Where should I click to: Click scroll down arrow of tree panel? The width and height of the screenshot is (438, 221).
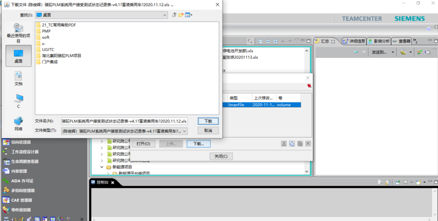click(307, 172)
